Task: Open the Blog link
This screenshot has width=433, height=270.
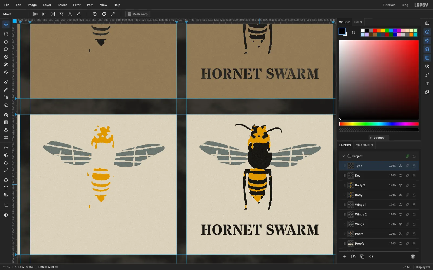Action: [405, 5]
